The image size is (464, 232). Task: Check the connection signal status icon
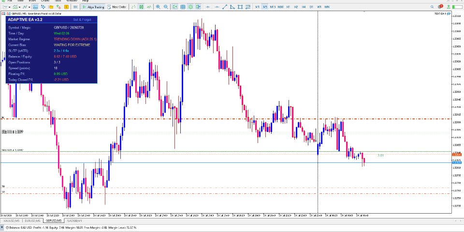tap(449, 7)
